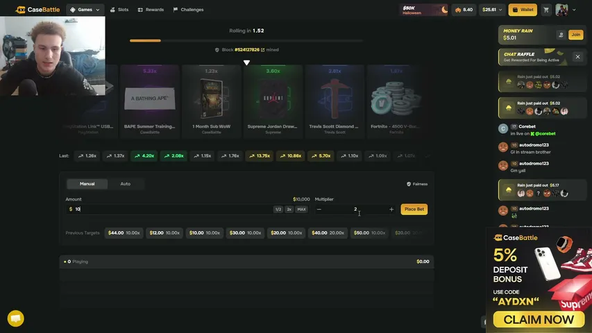This screenshot has width=592, height=333.
Task: Click the 13.75x last result chip
Action: tap(260, 156)
